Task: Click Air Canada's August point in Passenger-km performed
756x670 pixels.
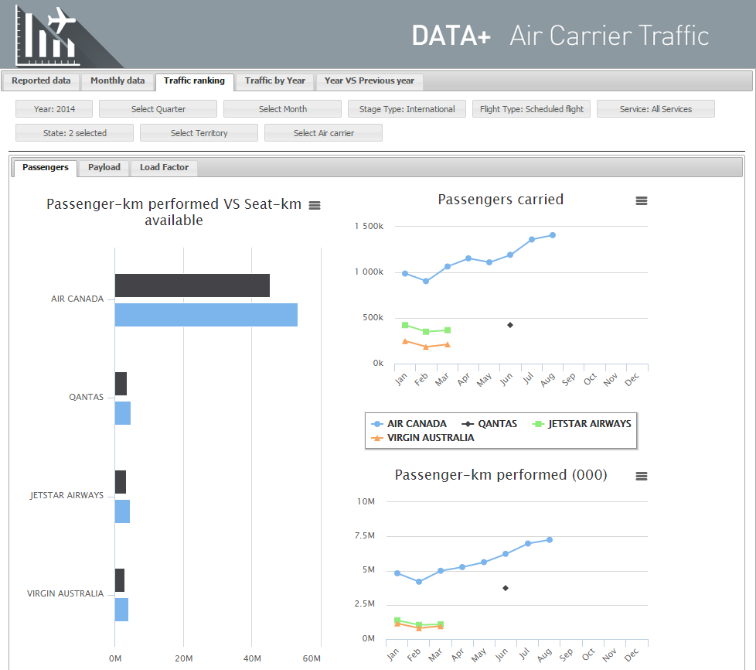Action: [549, 540]
